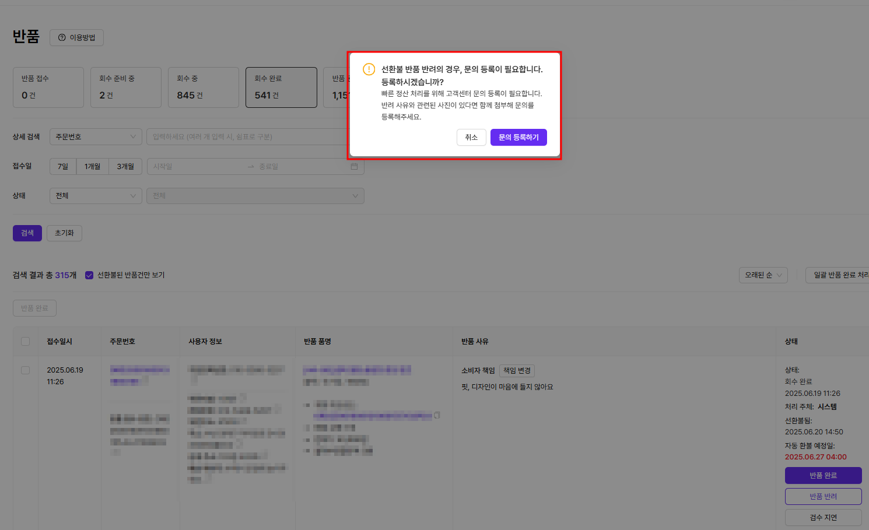Click the 책임 변경 button
The height and width of the screenshot is (530, 869).
pos(517,370)
